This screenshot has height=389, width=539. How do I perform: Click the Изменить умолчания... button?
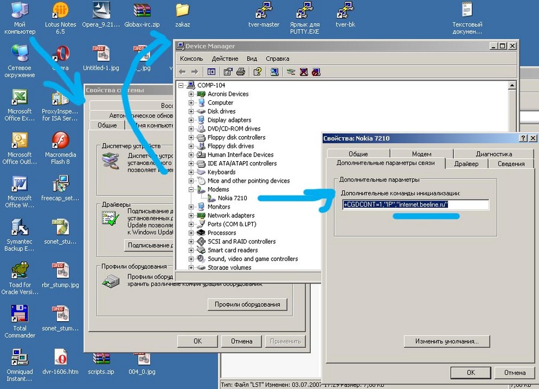(x=446, y=341)
